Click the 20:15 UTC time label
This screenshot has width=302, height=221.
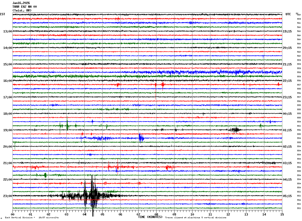point(287,48)
